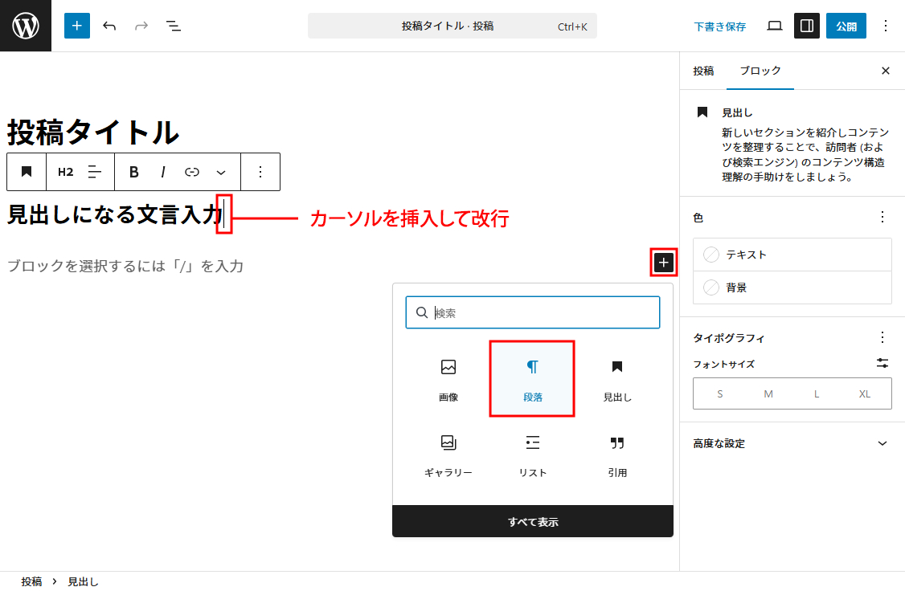Click the heading block type bookmark icon
Image resolution: width=905 pixels, height=591 pixels.
click(x=27, y=172)
